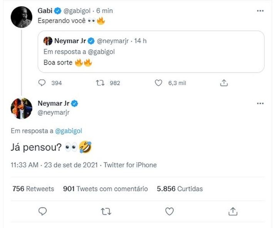The height and width of the screenshot is (228, 274).
Task: Click the Twitter for iPhone source link
Action: pyautogui.click(x=130, y=165)
